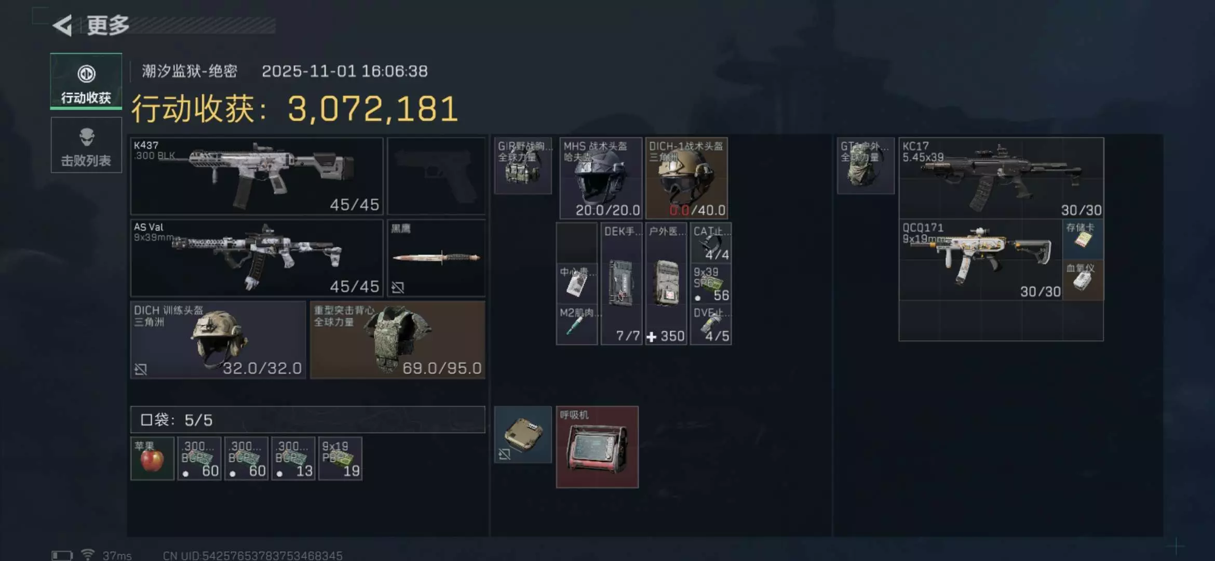Select the K437 .300 BLK rifle

tap(256, 176)
